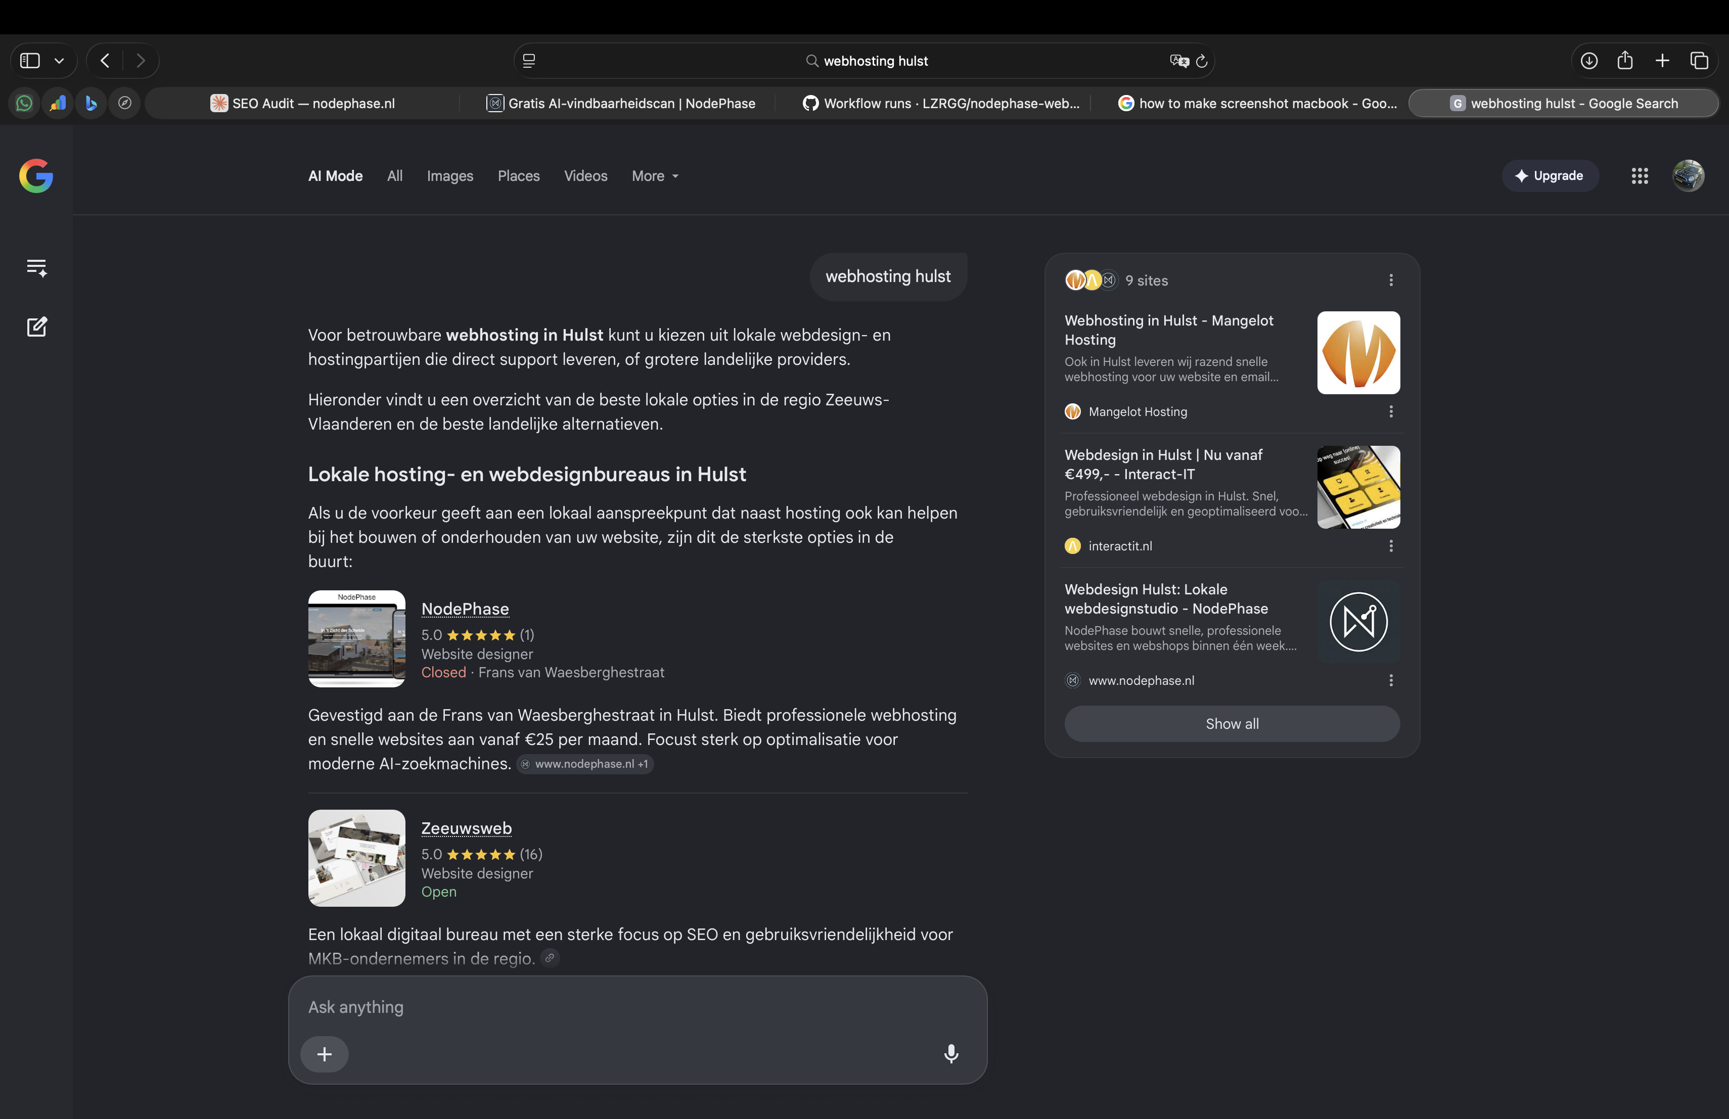
Task: Click the NodePhase logo thumbnail in sources
Action: (x=1358, y=622)
